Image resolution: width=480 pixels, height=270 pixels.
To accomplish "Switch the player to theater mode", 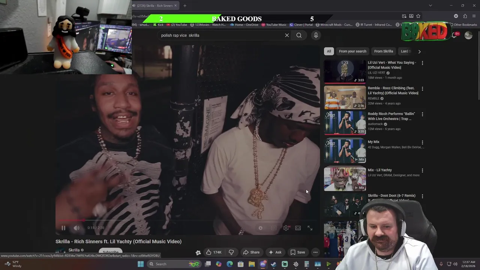I will (298, 228).
